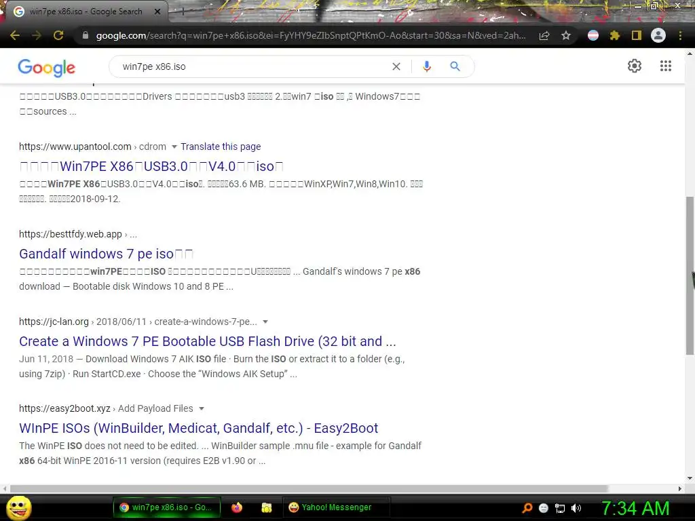Expand the jc-lan.org result options arrow
Image resolution: width=695 pixels, height=521 pixels.
coord(265,322)
